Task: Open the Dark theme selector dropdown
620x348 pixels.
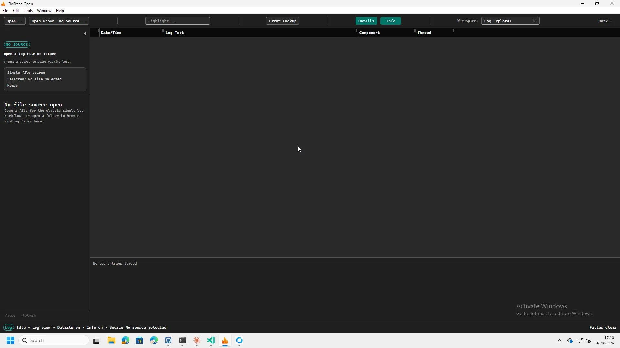Action: point(605,21)
